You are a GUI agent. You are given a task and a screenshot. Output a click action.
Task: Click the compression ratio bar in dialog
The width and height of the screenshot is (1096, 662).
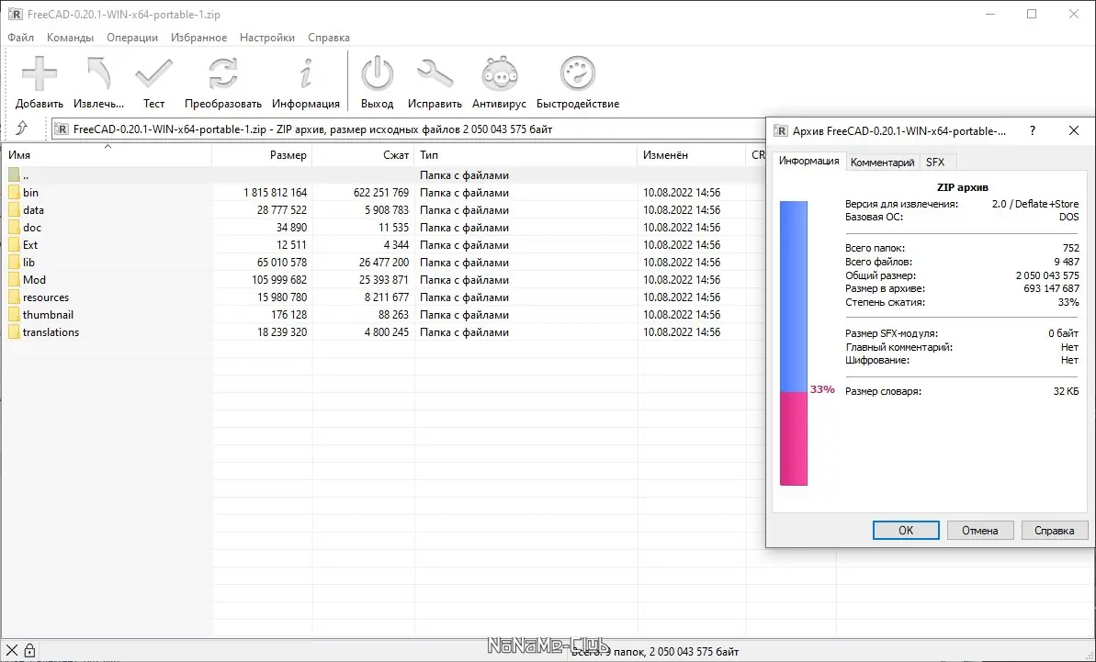click(x=794, y=342)
